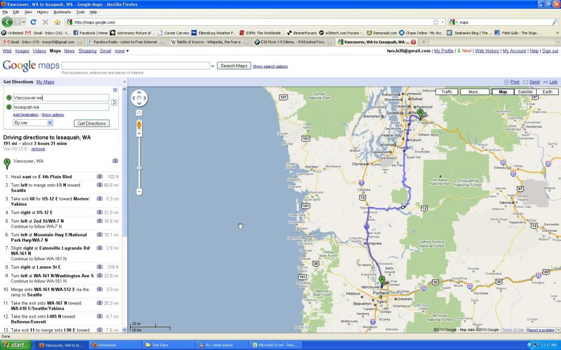The image size is (561, 350).
Task: Go to the Firefox home page
Action: coord(57,22)
